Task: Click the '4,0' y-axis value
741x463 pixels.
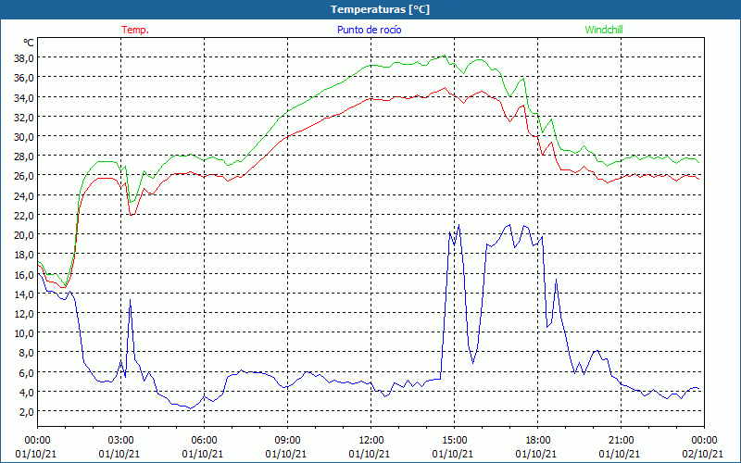Action: [x=27, y=392]
